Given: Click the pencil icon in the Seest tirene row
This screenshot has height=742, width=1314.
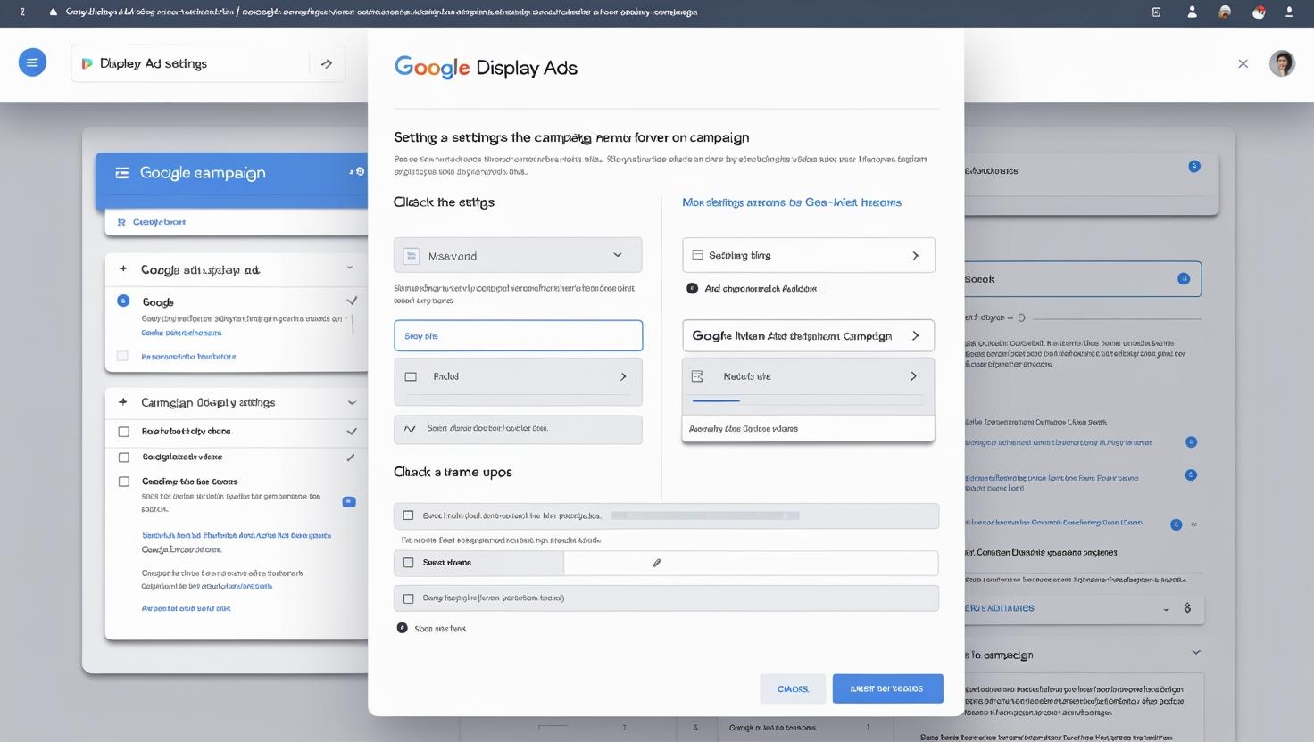Looking at the screenshot, I should 657,563.
